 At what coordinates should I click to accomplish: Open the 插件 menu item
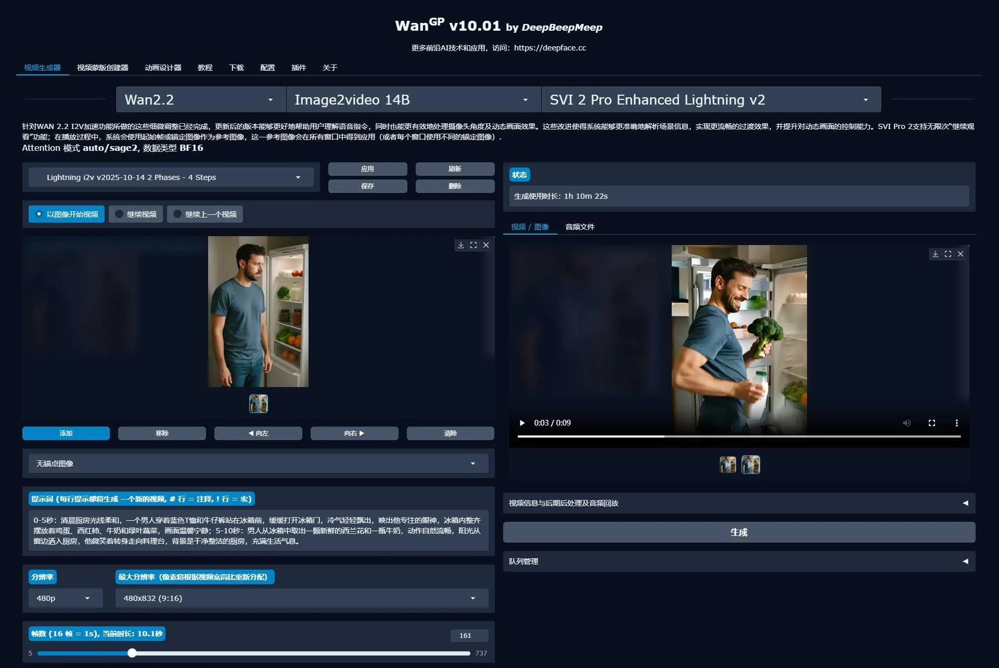point(299,68)
